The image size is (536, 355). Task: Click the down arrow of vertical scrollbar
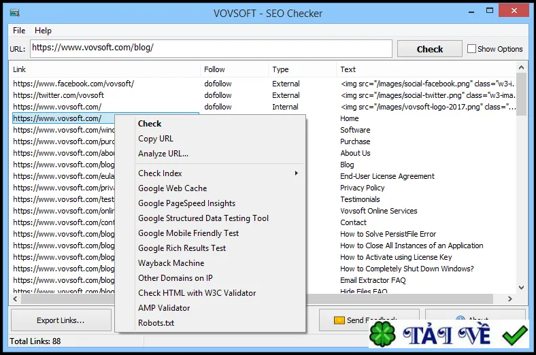(521, 288)
